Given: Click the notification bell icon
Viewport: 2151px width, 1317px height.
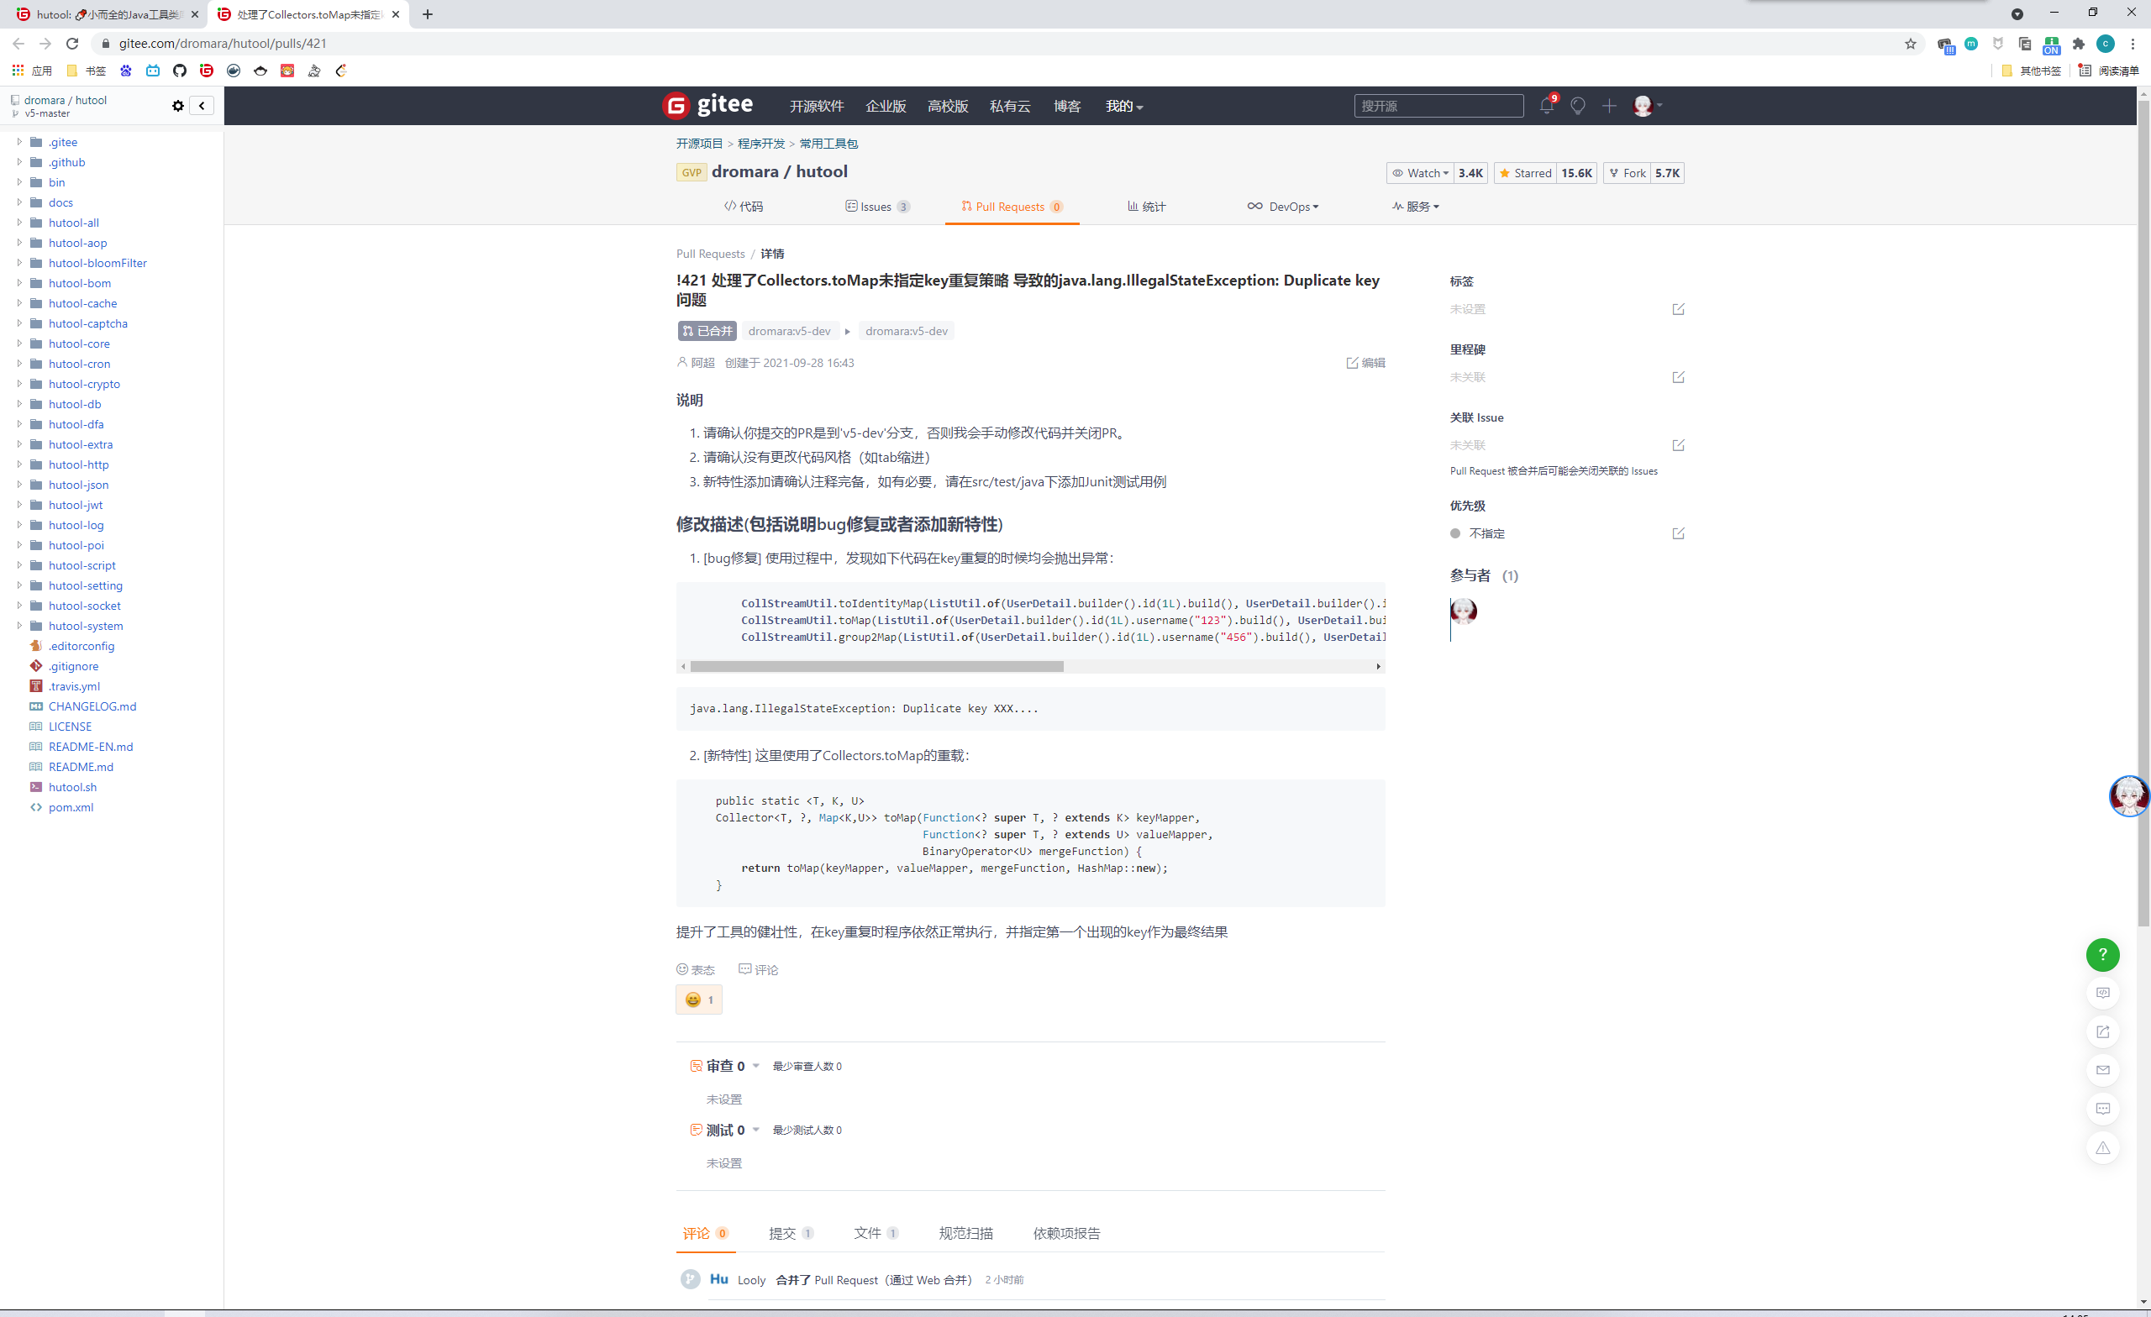Looking at the screenshot, I should click(1546, 107).
